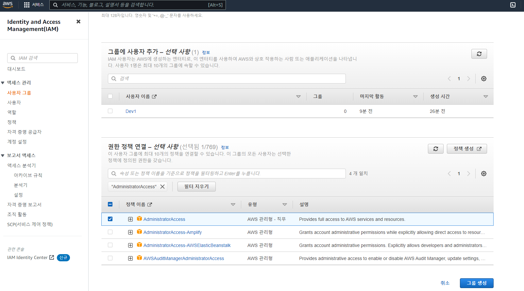The width and height of the screenshot is (524, 291).
Task: Refresh the user list table
Action: coord(479,54)
